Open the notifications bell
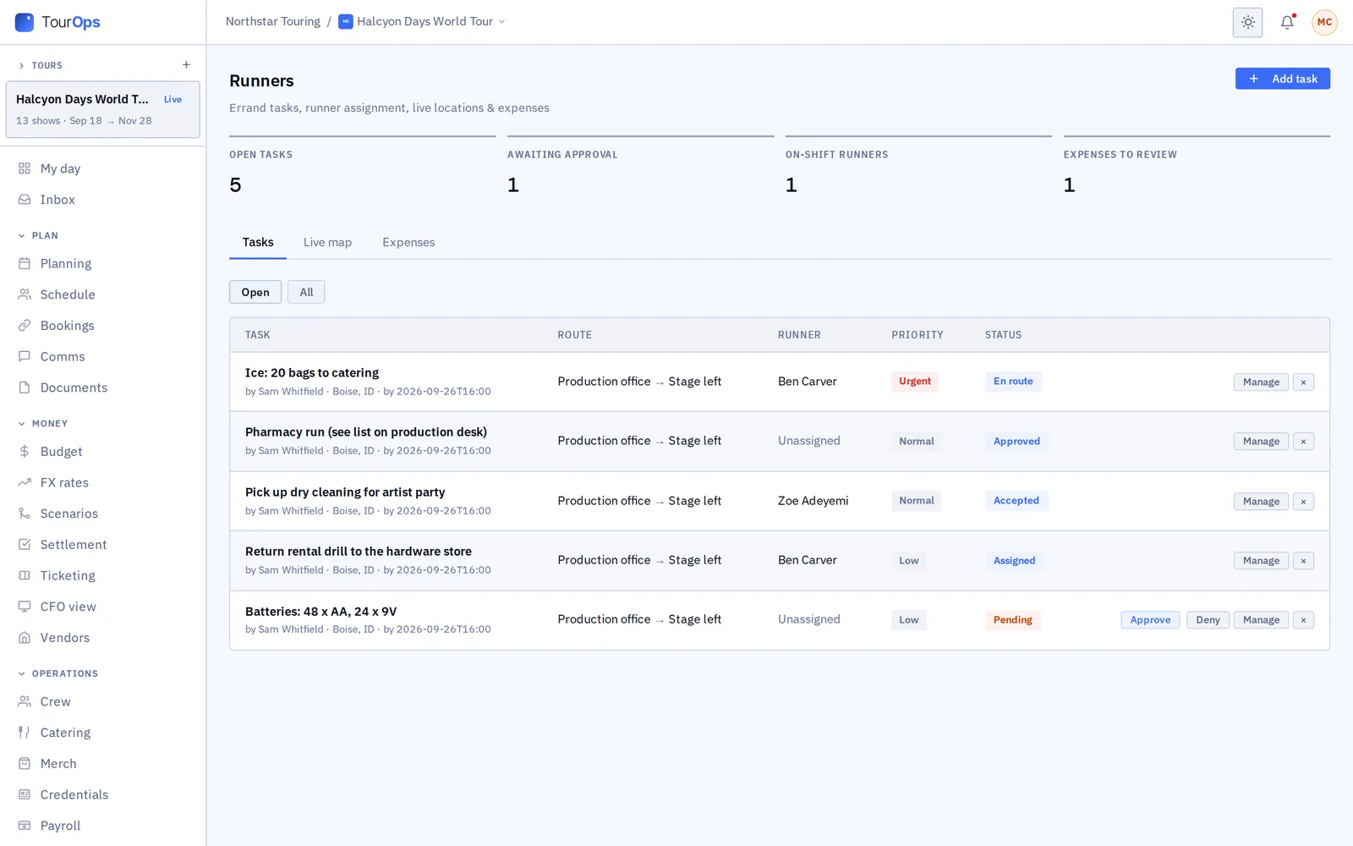The height and width of the screenshot is (846, 1353). [x=1287, y=23]
